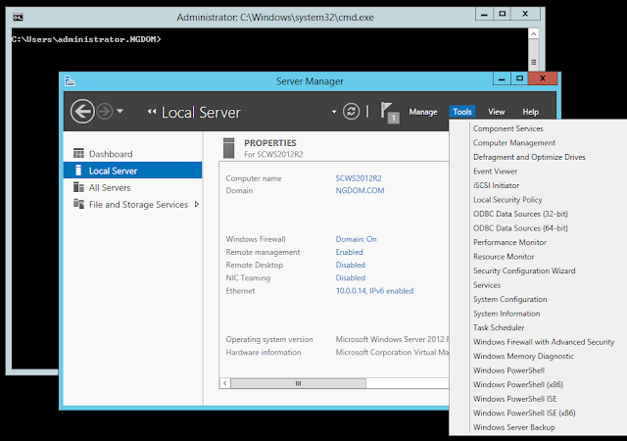This screenshot has height=441, width=627.
Task: Click Ethernet 10.0.0.14 IPv6 enabled link
Action: click(374, 290)
